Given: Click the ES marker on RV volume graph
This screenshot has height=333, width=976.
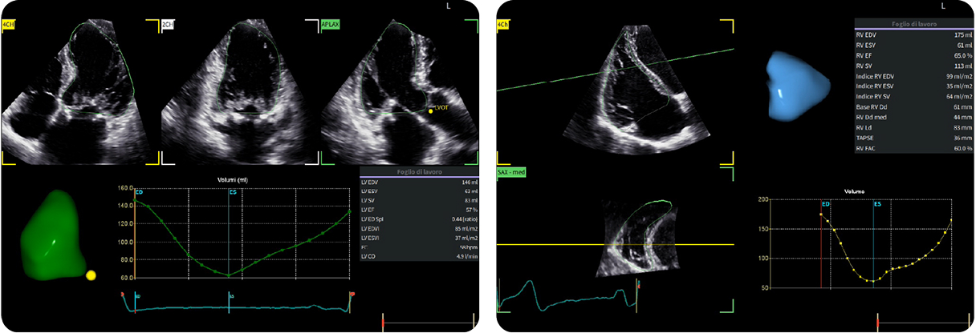Looking at the screenshot, I should (877, 204).
